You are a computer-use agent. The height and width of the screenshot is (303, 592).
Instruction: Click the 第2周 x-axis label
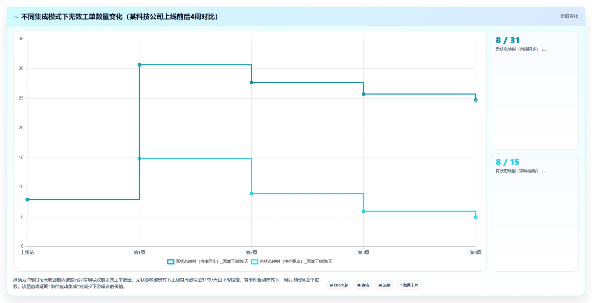click(x=251, y=253)
